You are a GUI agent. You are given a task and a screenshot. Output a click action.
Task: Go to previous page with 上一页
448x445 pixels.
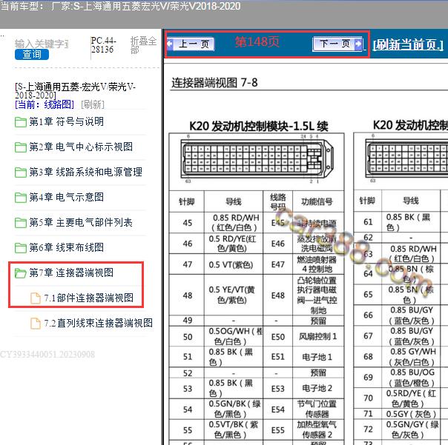point(191,44)
